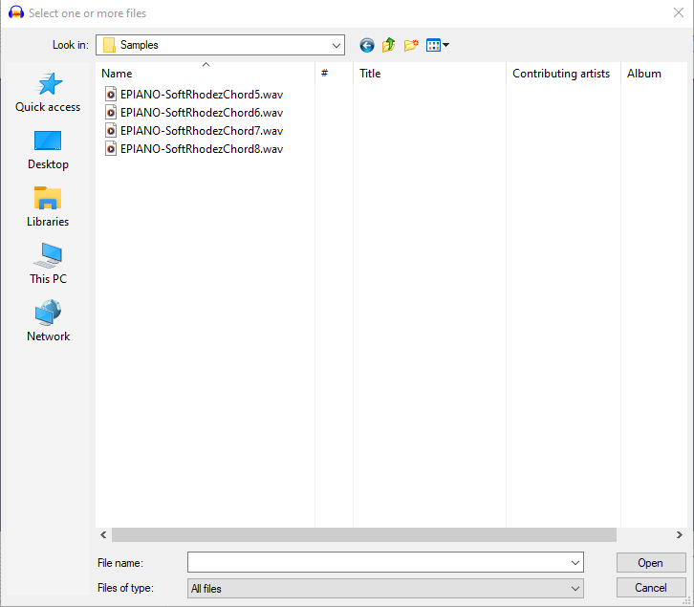Sort by Name column header
Screen dimensions: 694x607
tap(206, 74)
